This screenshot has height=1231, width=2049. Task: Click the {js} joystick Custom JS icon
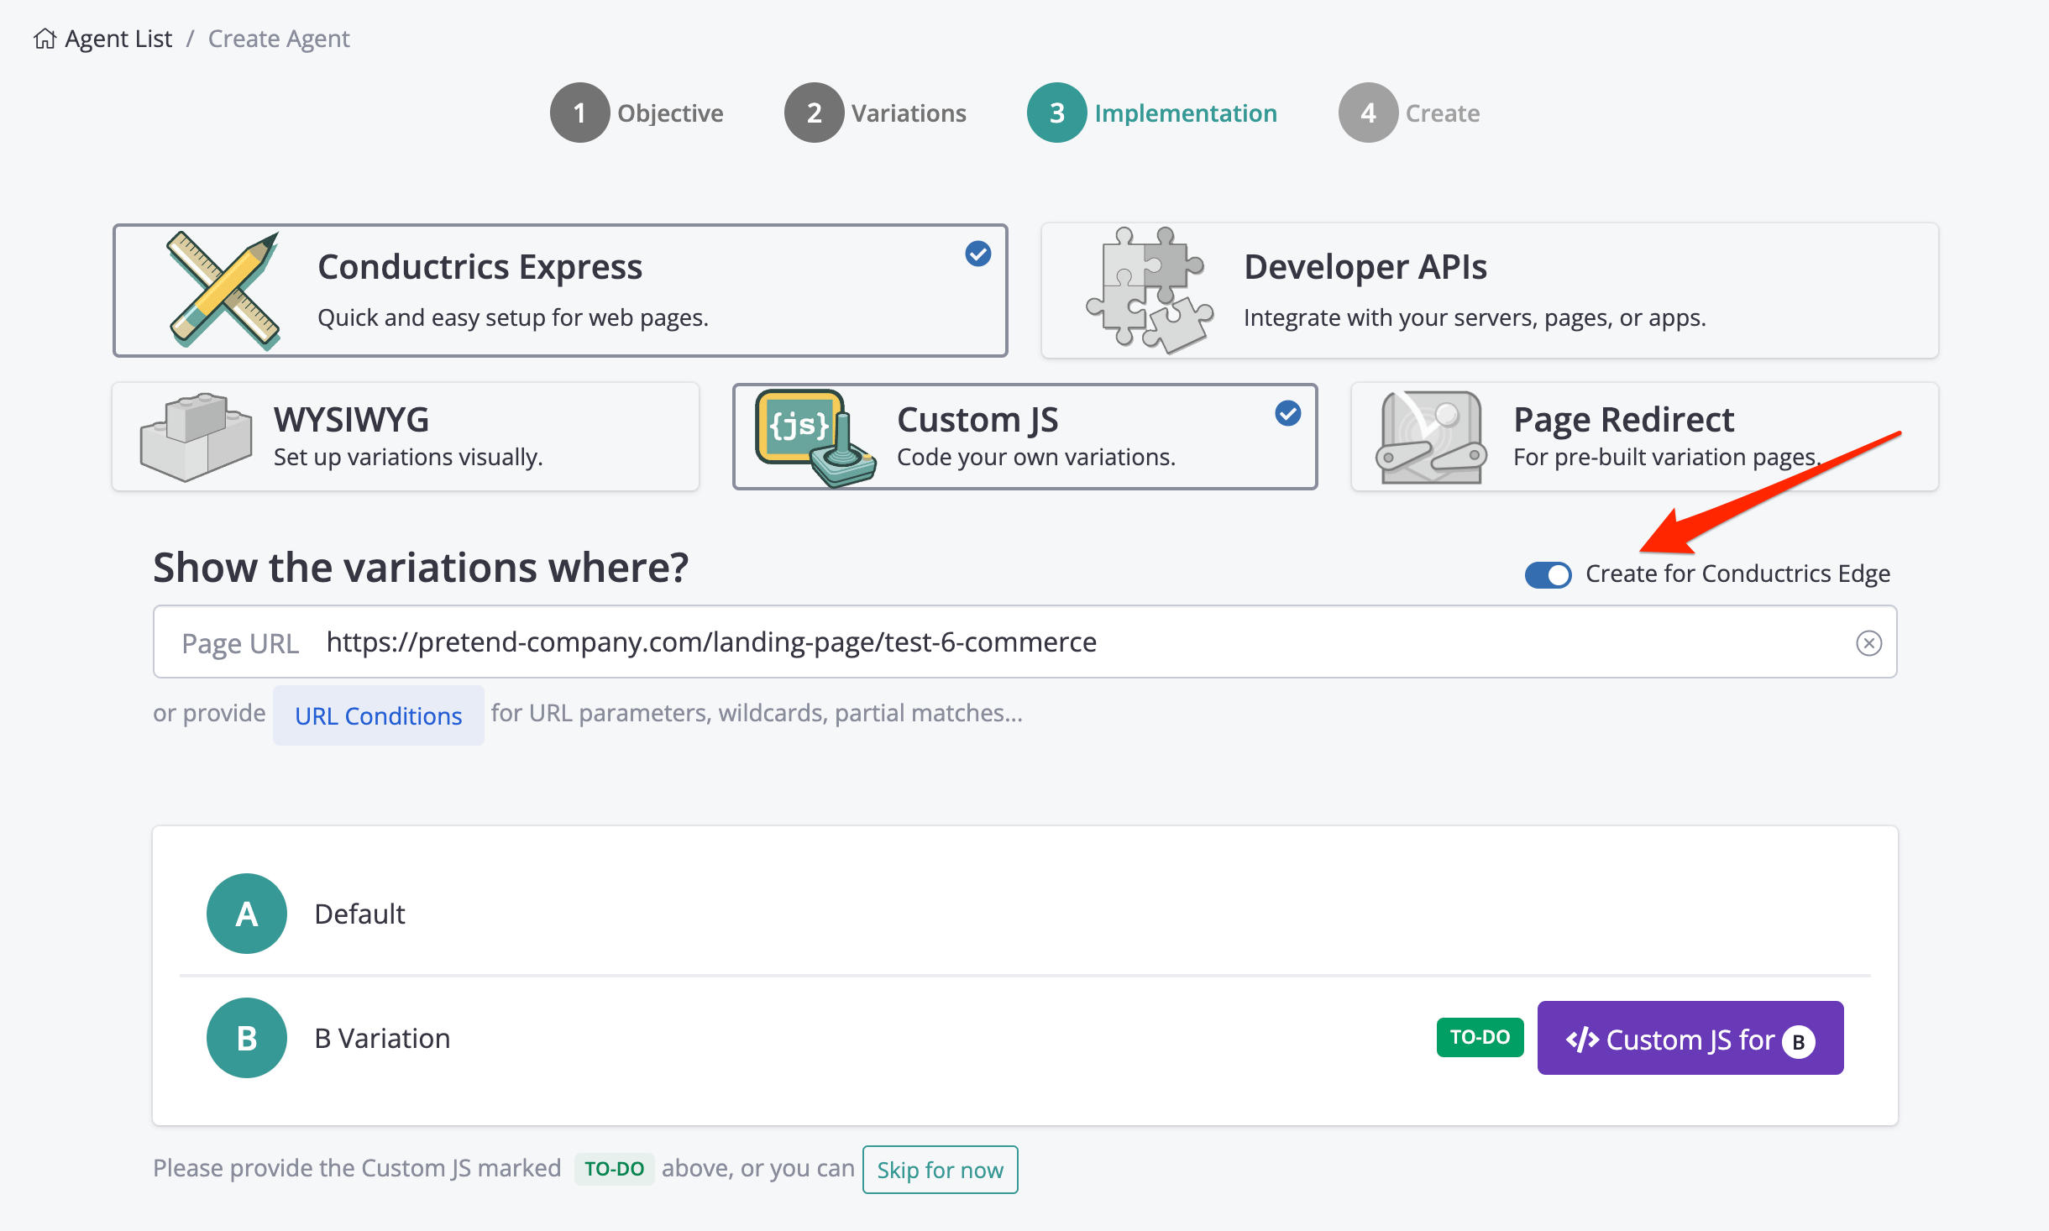pyautogui.click(x=813, y=437)
